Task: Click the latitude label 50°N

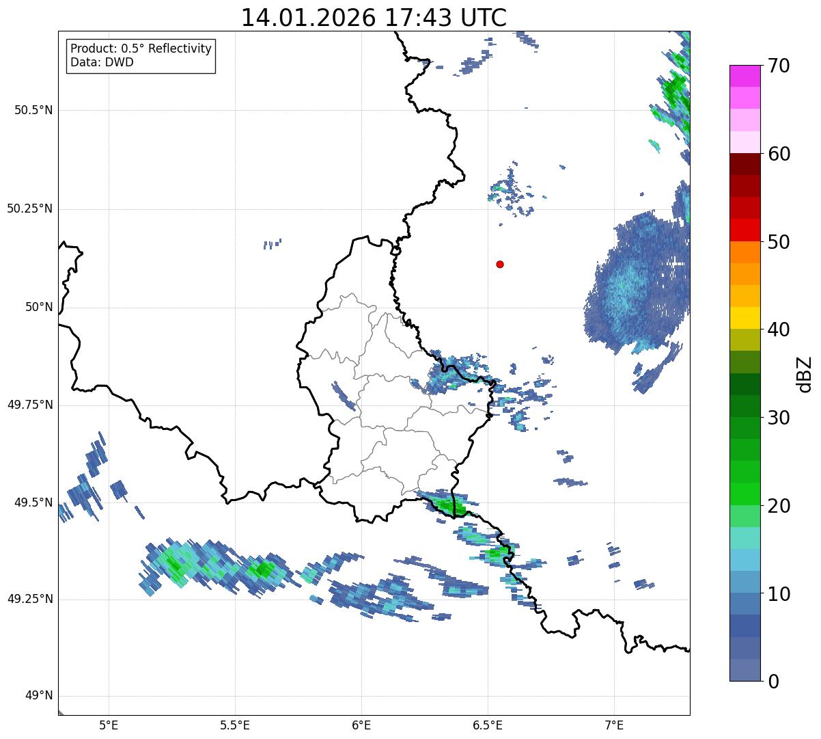Action: point(39,307)
